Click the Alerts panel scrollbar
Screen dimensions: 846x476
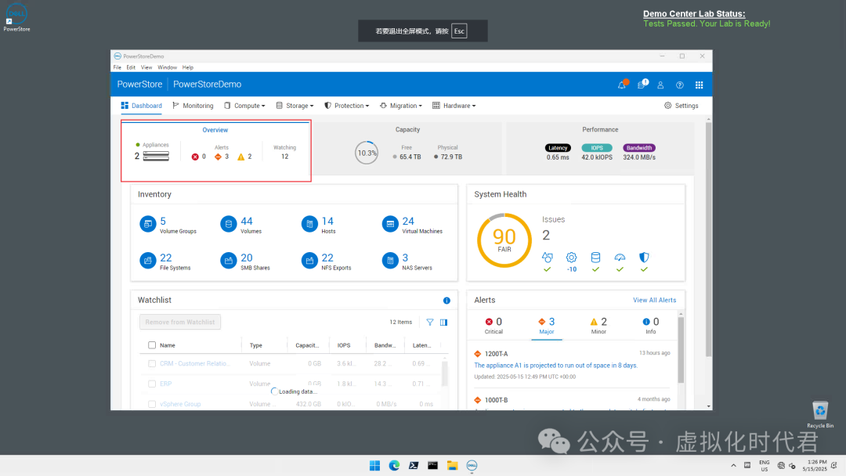[681, 351]
